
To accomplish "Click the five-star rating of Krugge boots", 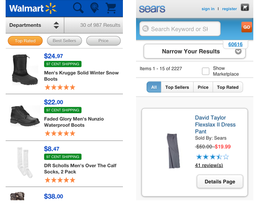I will point(60,87).
